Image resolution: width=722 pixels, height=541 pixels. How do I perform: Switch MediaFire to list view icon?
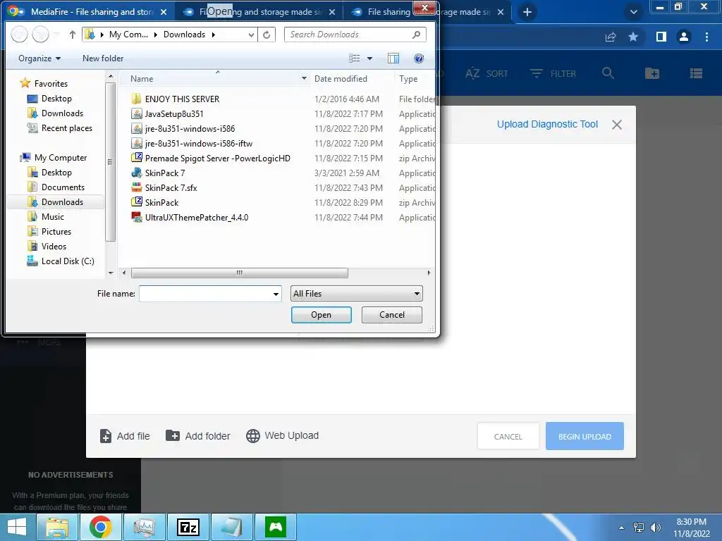tap(696, 73)
